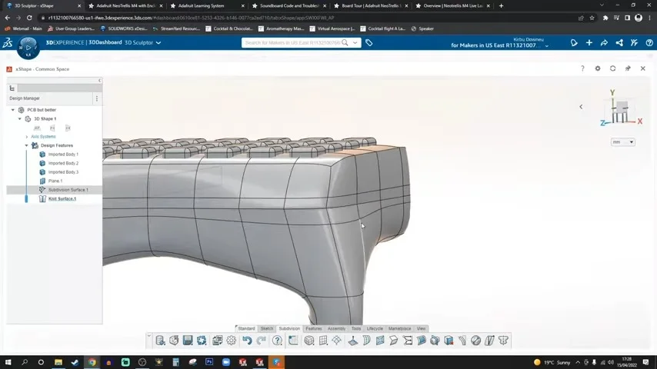The height and width of the screenshot is (369, 657).
Task: Click the 3DEXPERIENCE compass icon
Action: [x=28, y=48]
